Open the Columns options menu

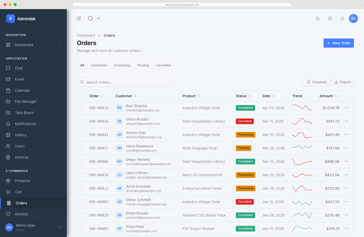point(316,82)
